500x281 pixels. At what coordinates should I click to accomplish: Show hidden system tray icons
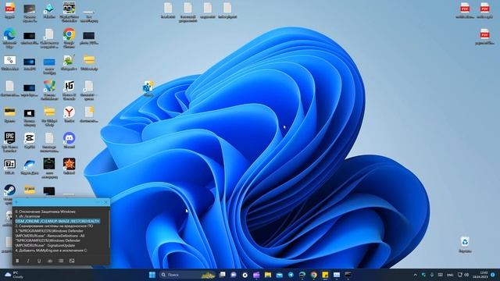tap(415, 275)
